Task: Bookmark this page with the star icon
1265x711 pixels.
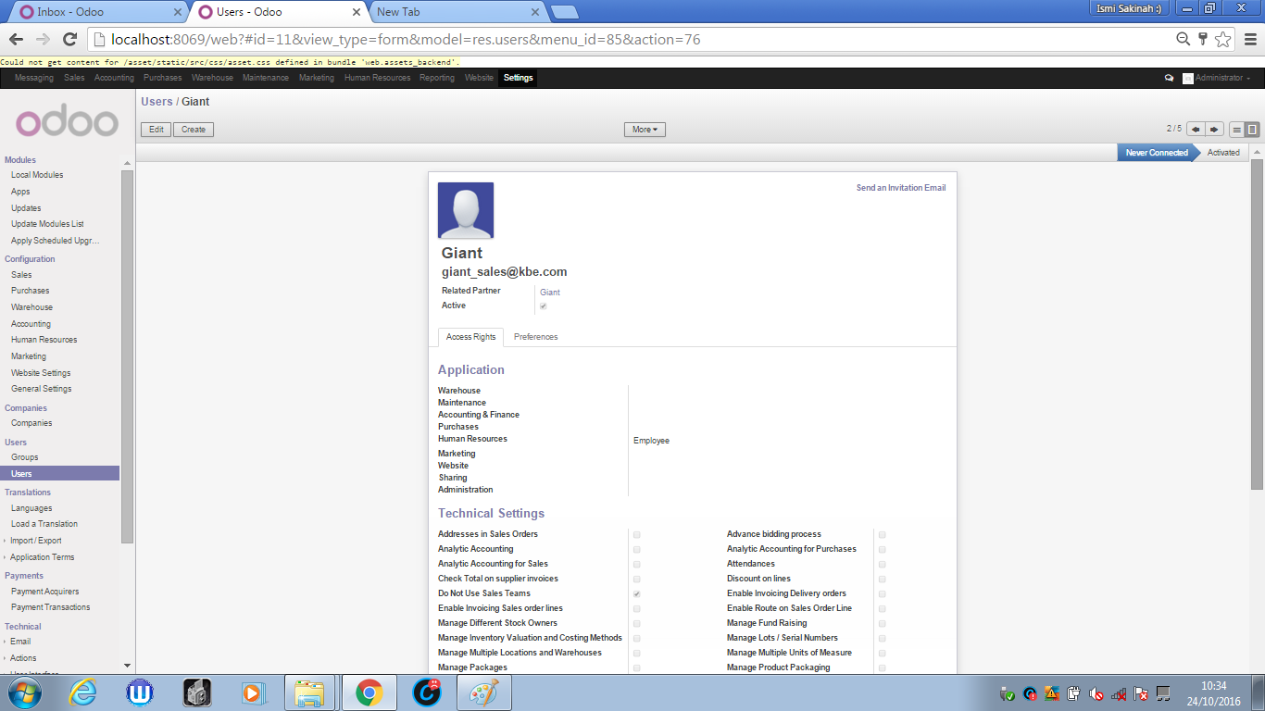Action: 1223,39
